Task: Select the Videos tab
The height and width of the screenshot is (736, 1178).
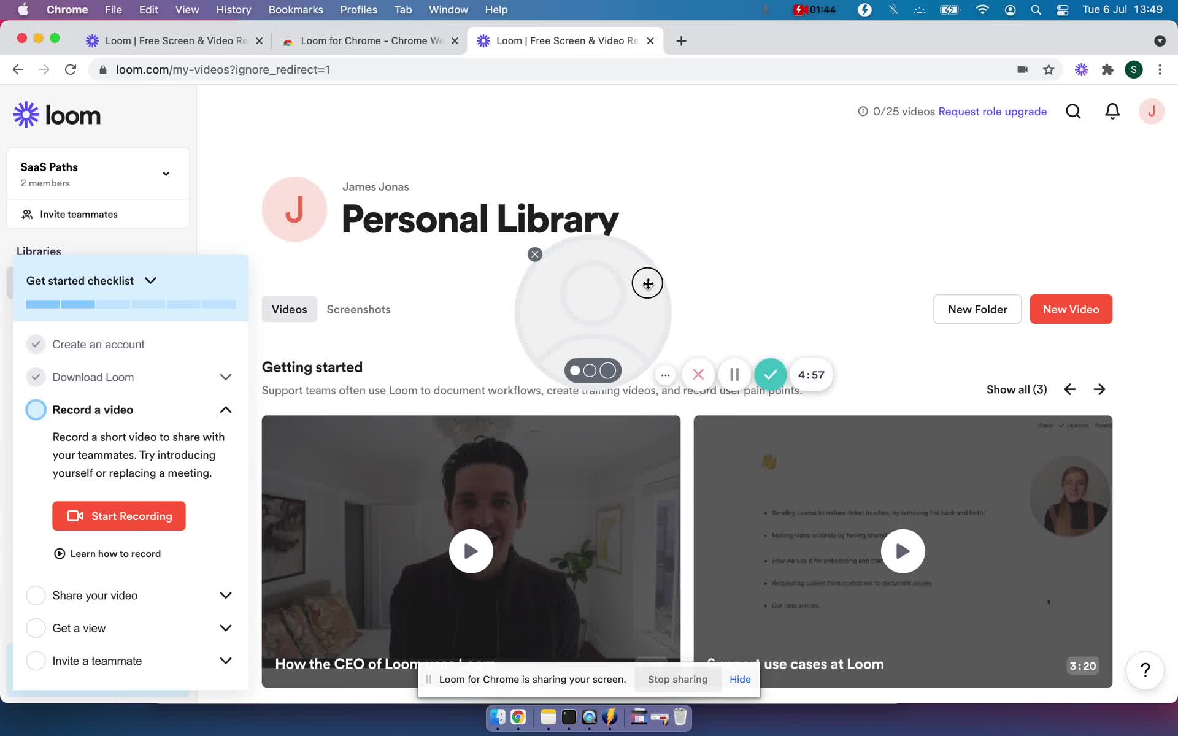Action: (x=288, y=309)
